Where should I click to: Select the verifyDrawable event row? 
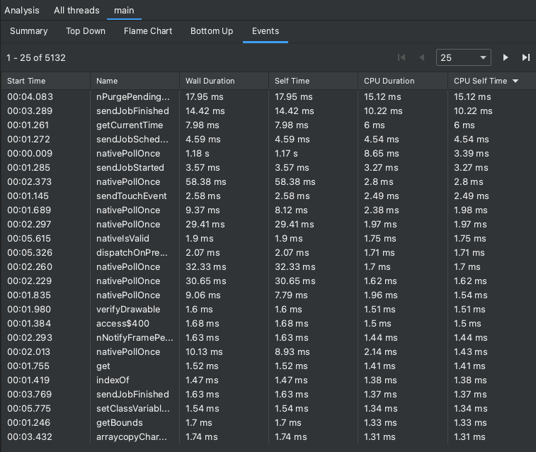128,310
